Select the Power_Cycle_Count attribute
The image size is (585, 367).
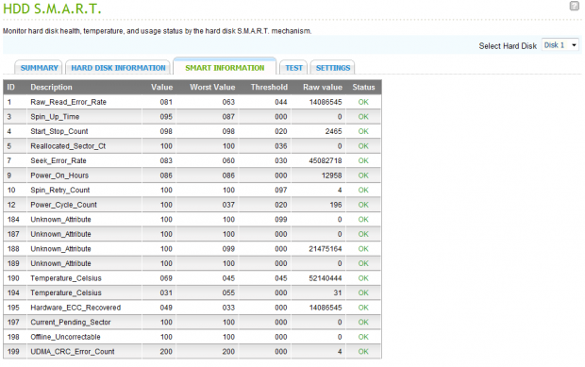tap(63, 205)
